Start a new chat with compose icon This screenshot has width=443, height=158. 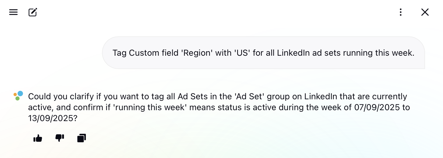pos(33,12)
